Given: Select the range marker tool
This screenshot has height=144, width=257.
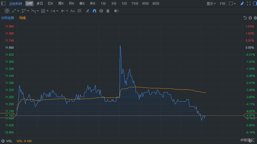Looking at the screenshot, I should coord(53,11).
